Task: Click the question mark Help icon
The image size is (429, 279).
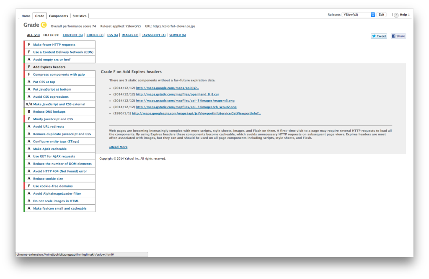Action: tap(396, 15)
